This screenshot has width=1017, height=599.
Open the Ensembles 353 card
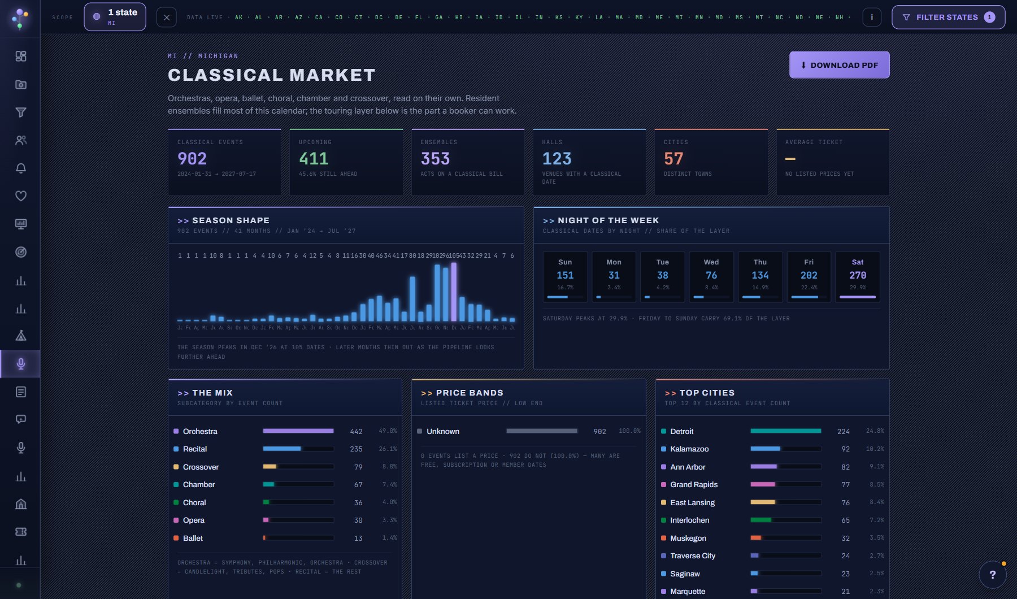468,162
